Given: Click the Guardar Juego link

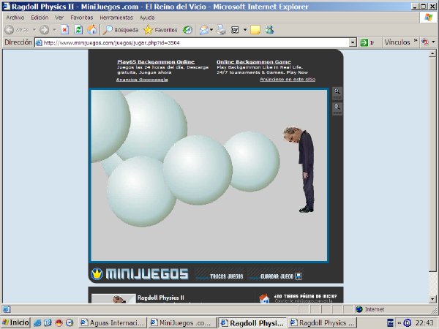Looking at the screenshot, I should pos(278,276).
